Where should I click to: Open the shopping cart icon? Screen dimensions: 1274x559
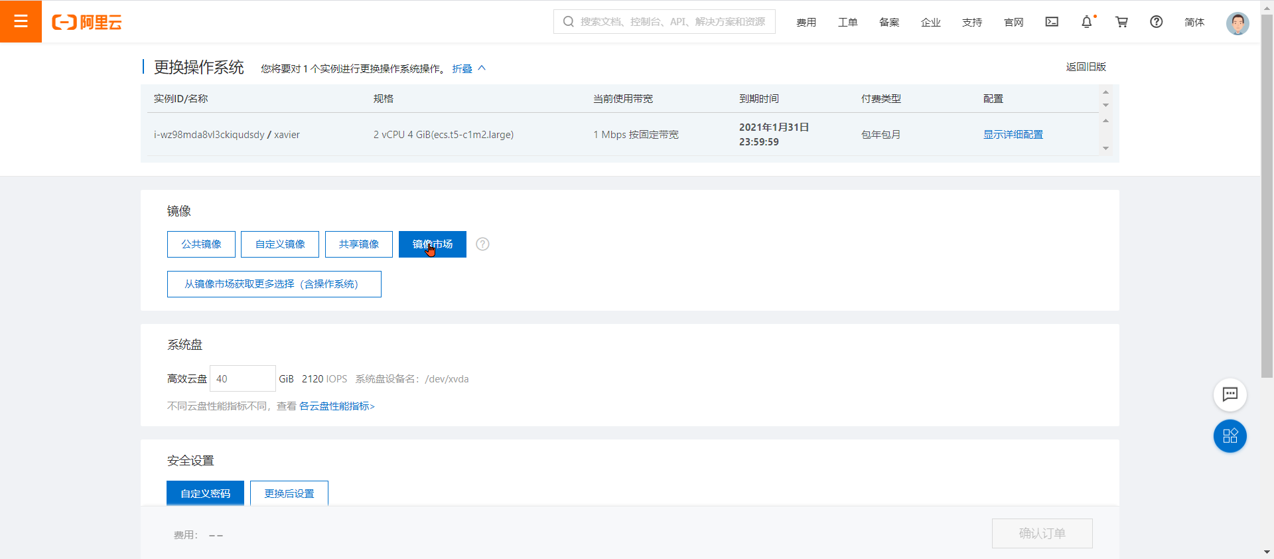click(1122, 22)
